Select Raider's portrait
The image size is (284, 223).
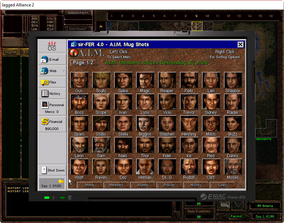tap(233, 102)
